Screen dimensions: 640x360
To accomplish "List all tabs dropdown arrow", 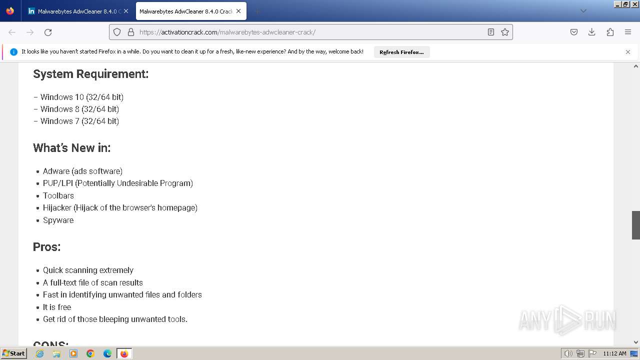I will pos(583,11).
